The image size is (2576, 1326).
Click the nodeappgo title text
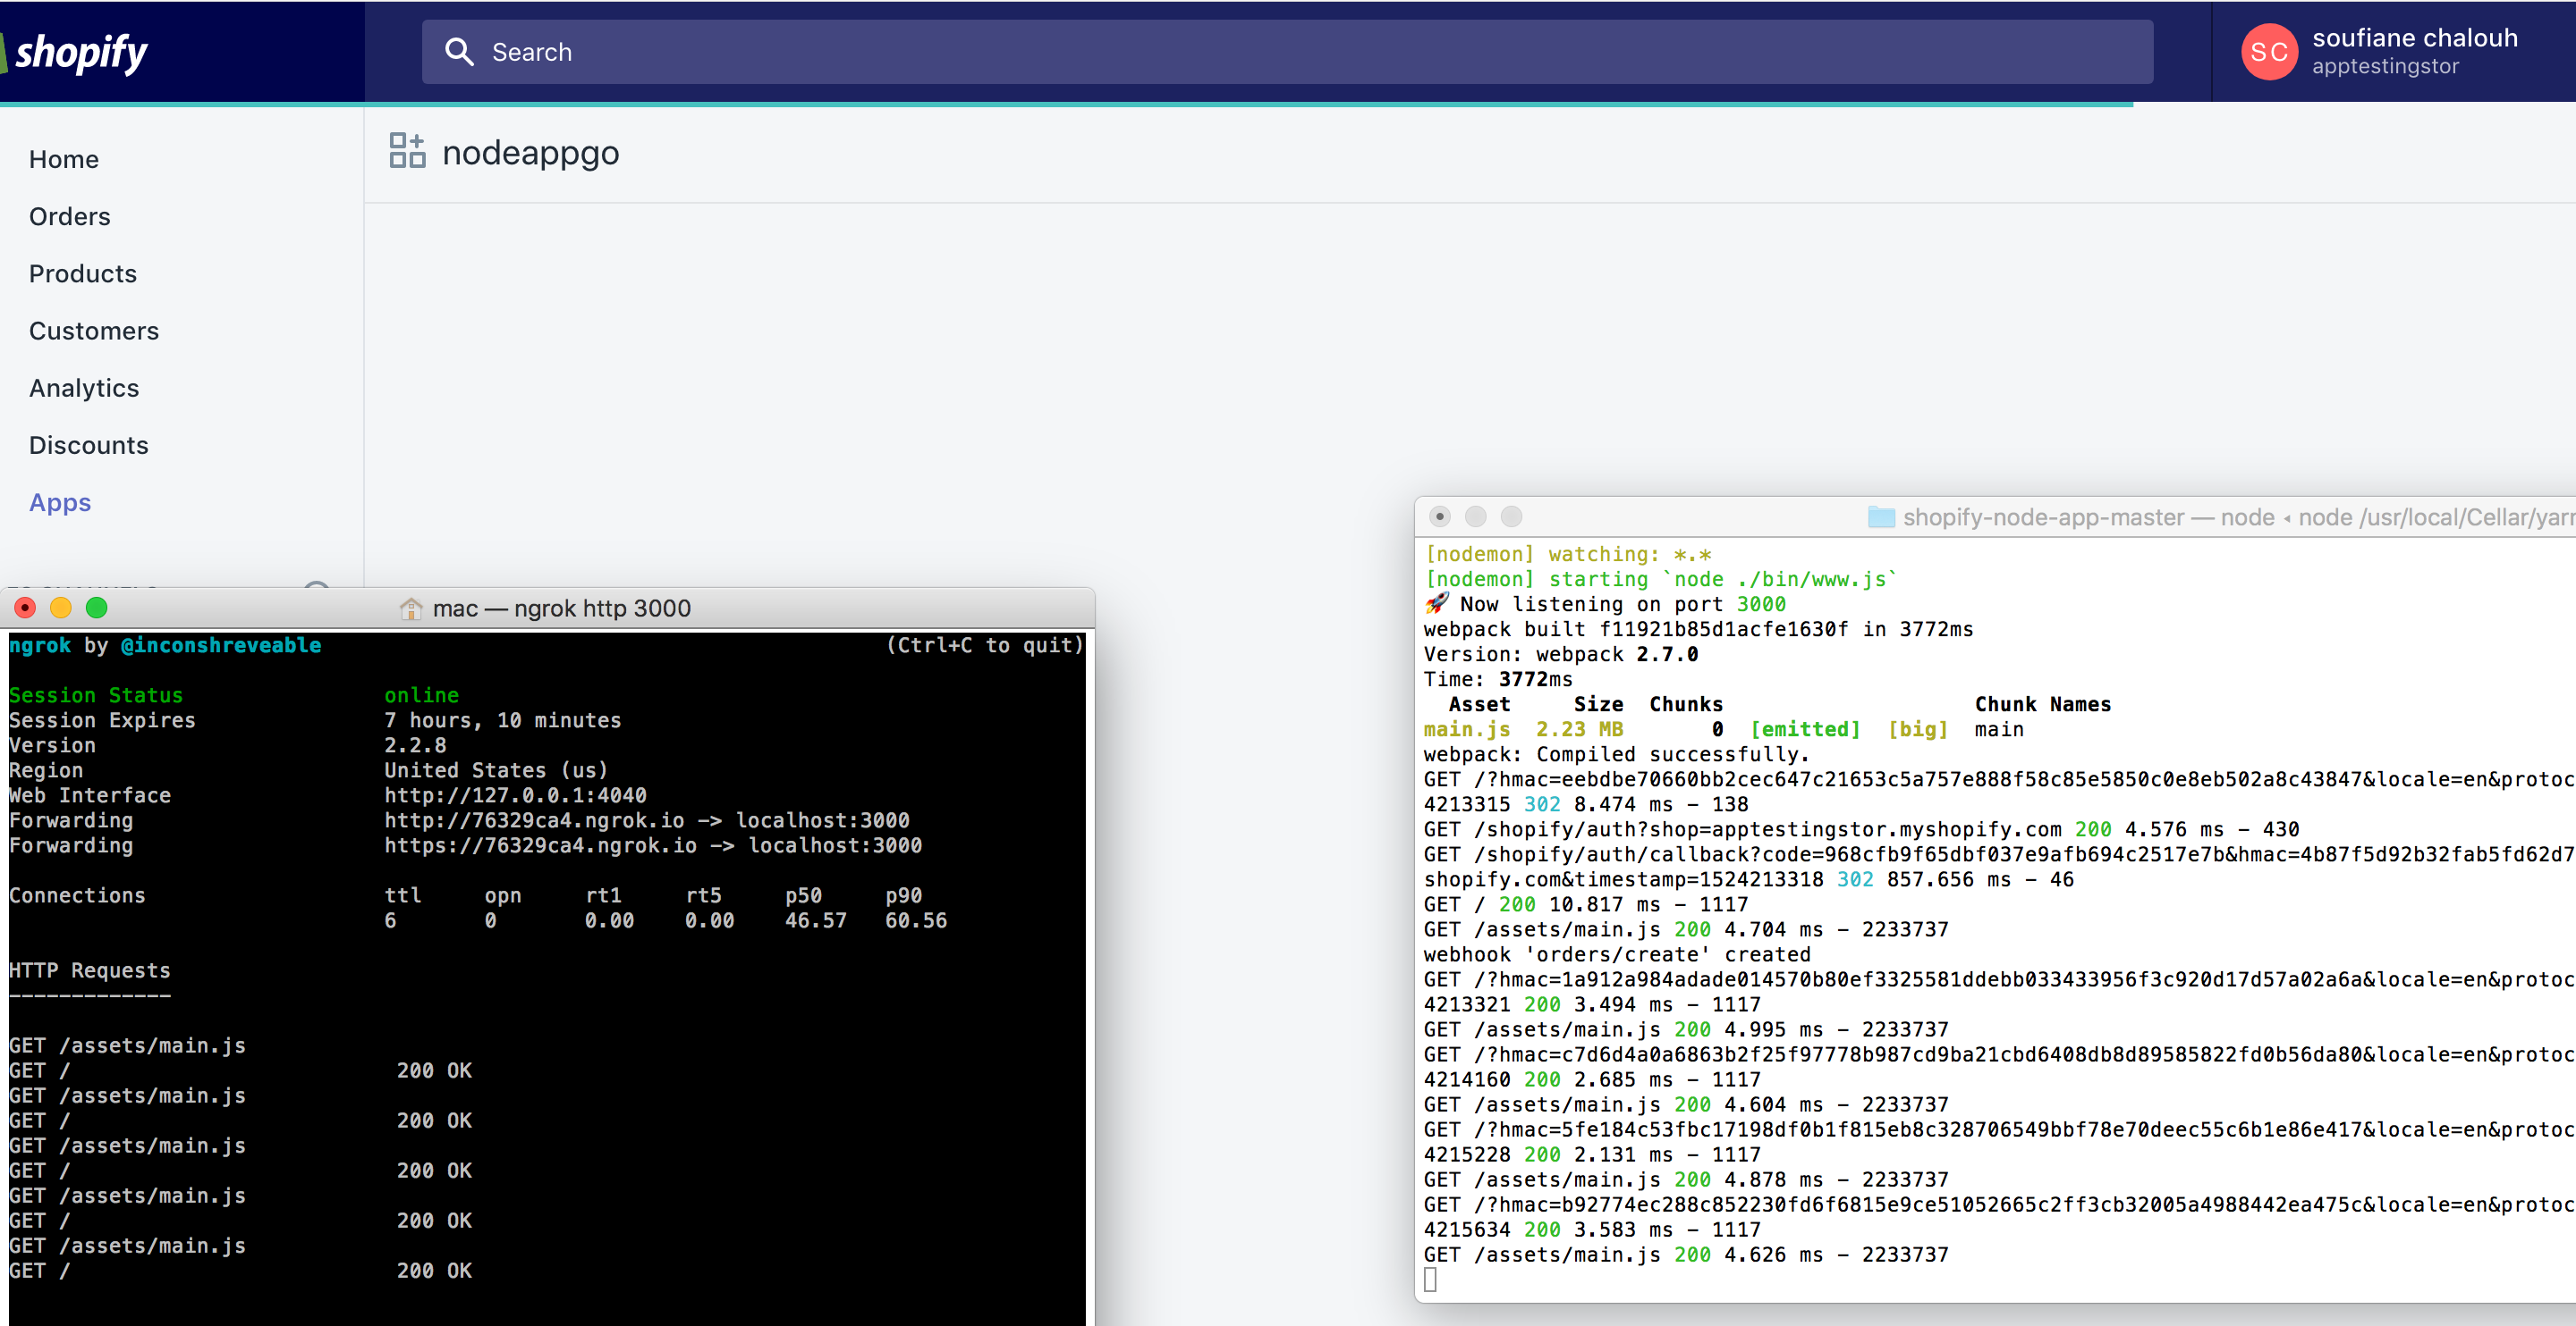530,152
